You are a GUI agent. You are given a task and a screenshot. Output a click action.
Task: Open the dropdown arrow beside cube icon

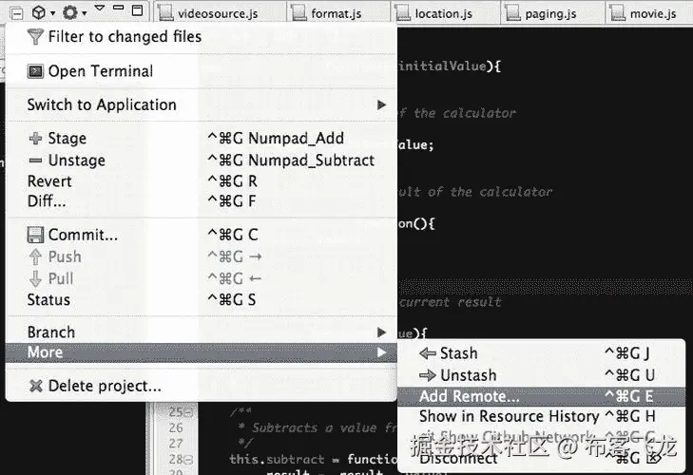pos(52,13)
